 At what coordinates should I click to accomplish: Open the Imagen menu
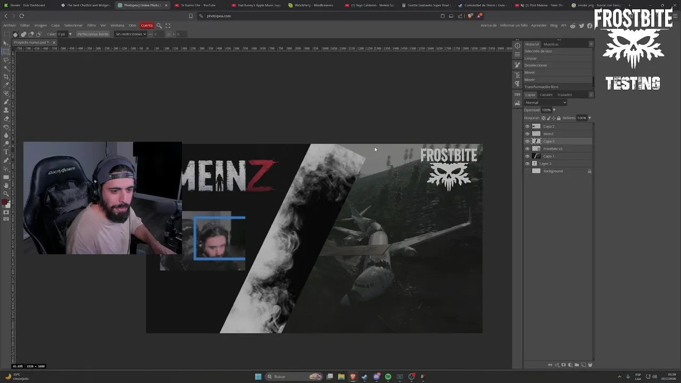coord(40,26)
